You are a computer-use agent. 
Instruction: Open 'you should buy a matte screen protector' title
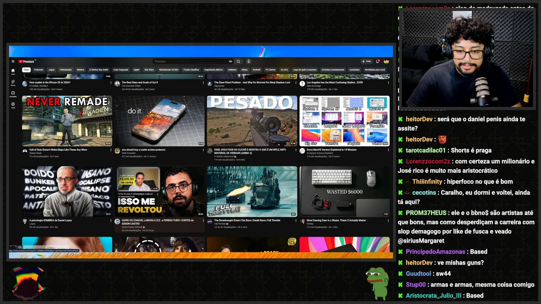click(x=144, y=150)
